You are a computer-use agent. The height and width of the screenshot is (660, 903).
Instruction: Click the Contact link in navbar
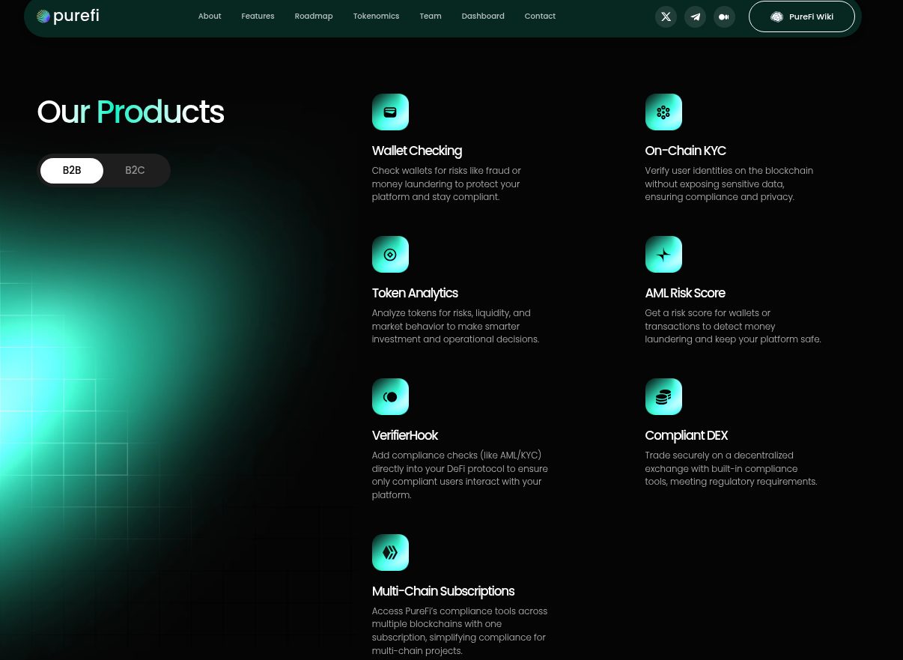[x=540, y=16]
